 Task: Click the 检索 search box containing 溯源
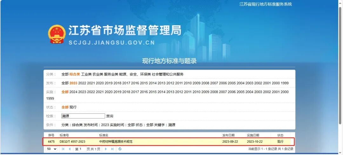(x=83, y=116)
